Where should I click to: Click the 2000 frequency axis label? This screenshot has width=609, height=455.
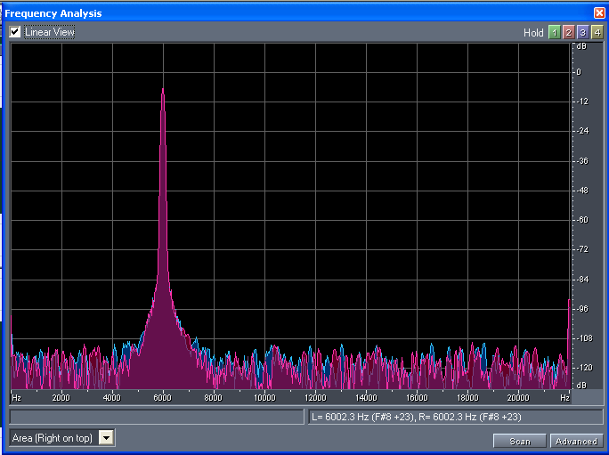click(x=61, y=398)
